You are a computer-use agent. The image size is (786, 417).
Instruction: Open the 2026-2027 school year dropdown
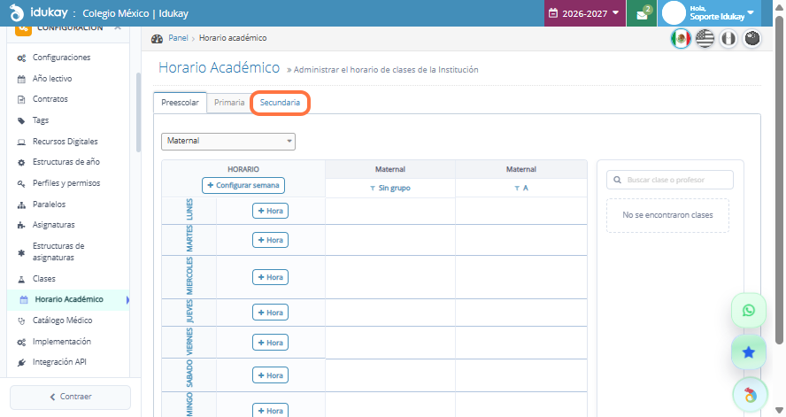pyautogui.click(x=584, y=13)
